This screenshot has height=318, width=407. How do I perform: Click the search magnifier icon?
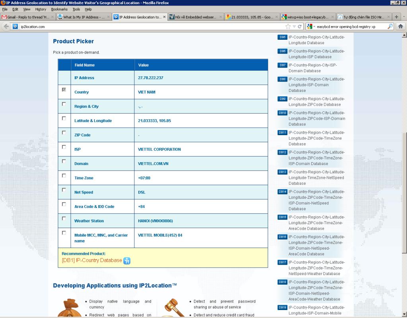click(x=390, y=27)
